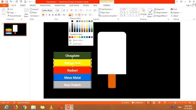196x110 pixels.
Task: Open the Section dropdown
Action: pos(35,16)
